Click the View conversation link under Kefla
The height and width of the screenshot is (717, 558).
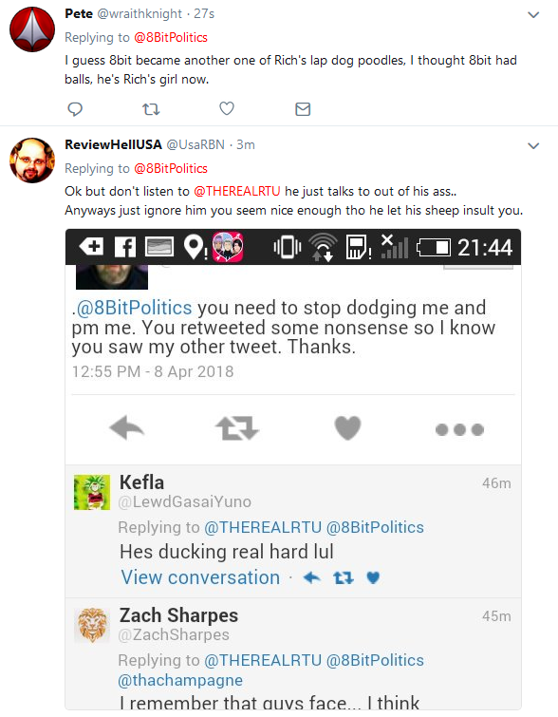200,577
